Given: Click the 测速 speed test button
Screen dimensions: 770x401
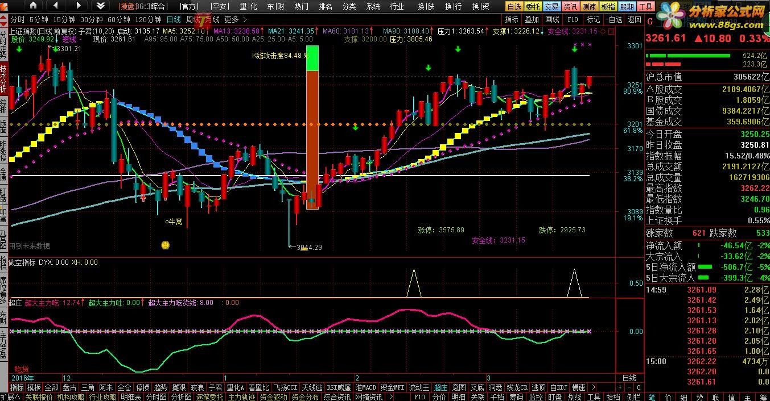Looking at the screenshot, I should [589, 6].
